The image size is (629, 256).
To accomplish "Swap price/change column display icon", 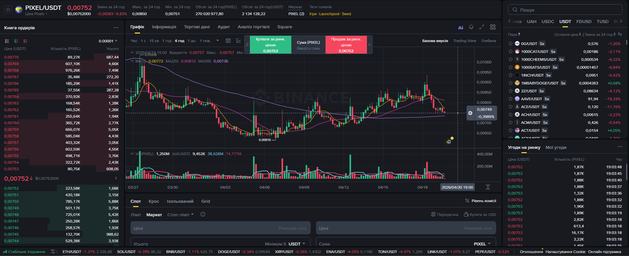I will (x=620, y=34).
